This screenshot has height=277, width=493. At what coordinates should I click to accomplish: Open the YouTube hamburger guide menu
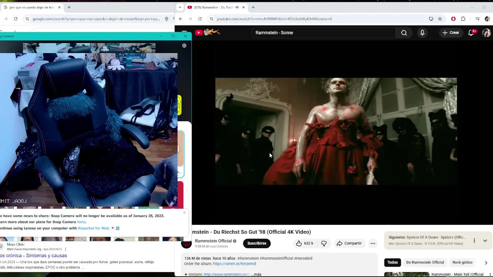coord(184,33)
